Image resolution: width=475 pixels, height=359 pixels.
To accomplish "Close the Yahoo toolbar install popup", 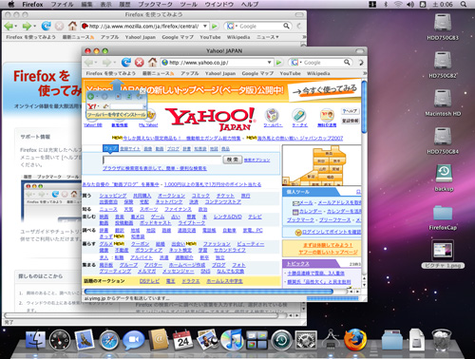I will pos(142,91).
